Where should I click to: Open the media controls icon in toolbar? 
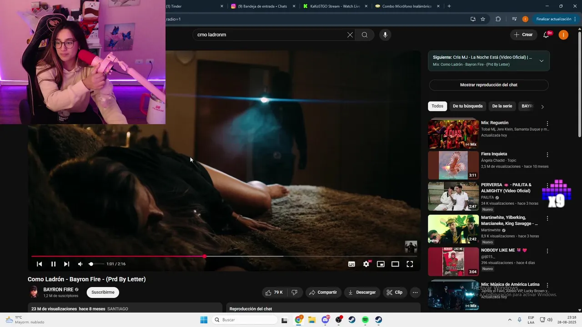tap(514, 19)
